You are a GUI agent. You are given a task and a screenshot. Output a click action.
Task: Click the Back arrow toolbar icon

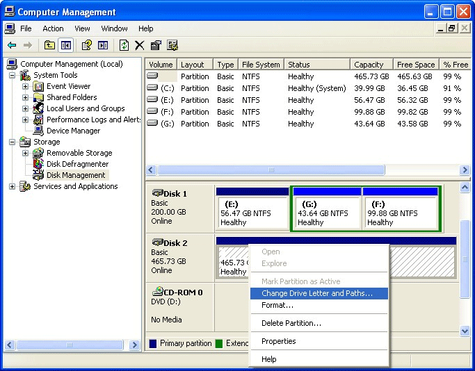coord(12,45)
